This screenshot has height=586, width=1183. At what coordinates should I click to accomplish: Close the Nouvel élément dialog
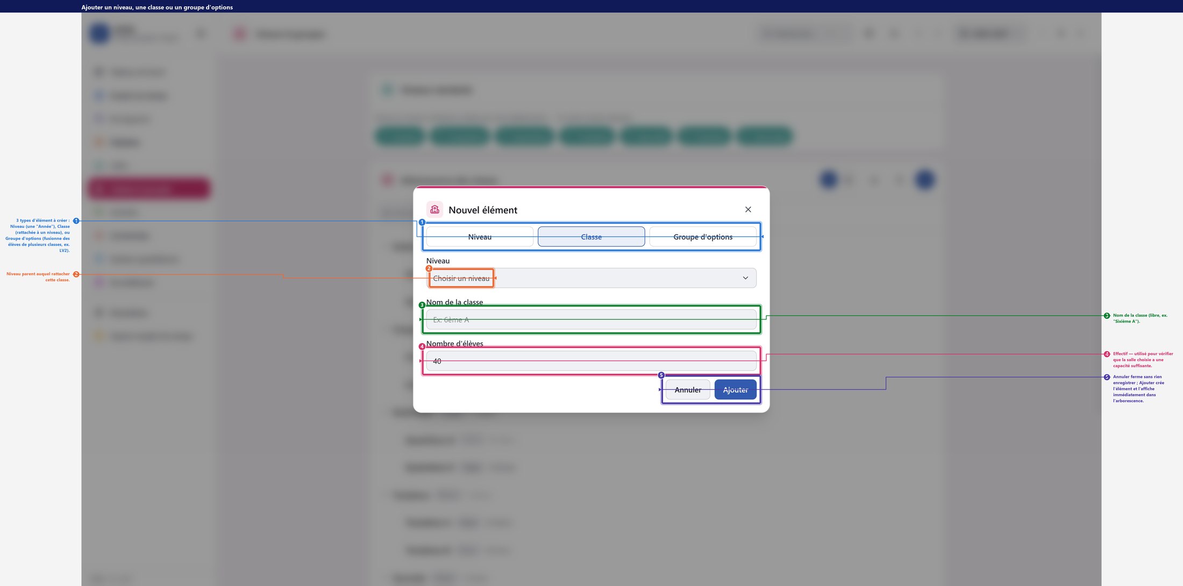[748, 210]
